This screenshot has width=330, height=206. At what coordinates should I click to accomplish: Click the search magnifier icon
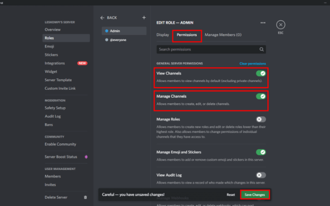[x=262, y=49]
